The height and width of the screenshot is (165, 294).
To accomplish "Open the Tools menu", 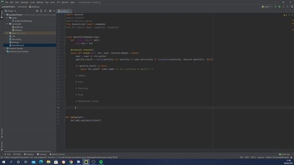I will 53,2.
